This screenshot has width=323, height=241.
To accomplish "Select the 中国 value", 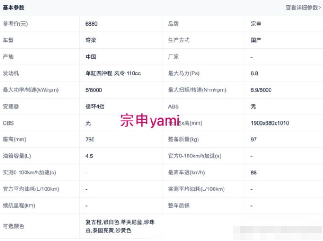I will (x=91, y=57).
